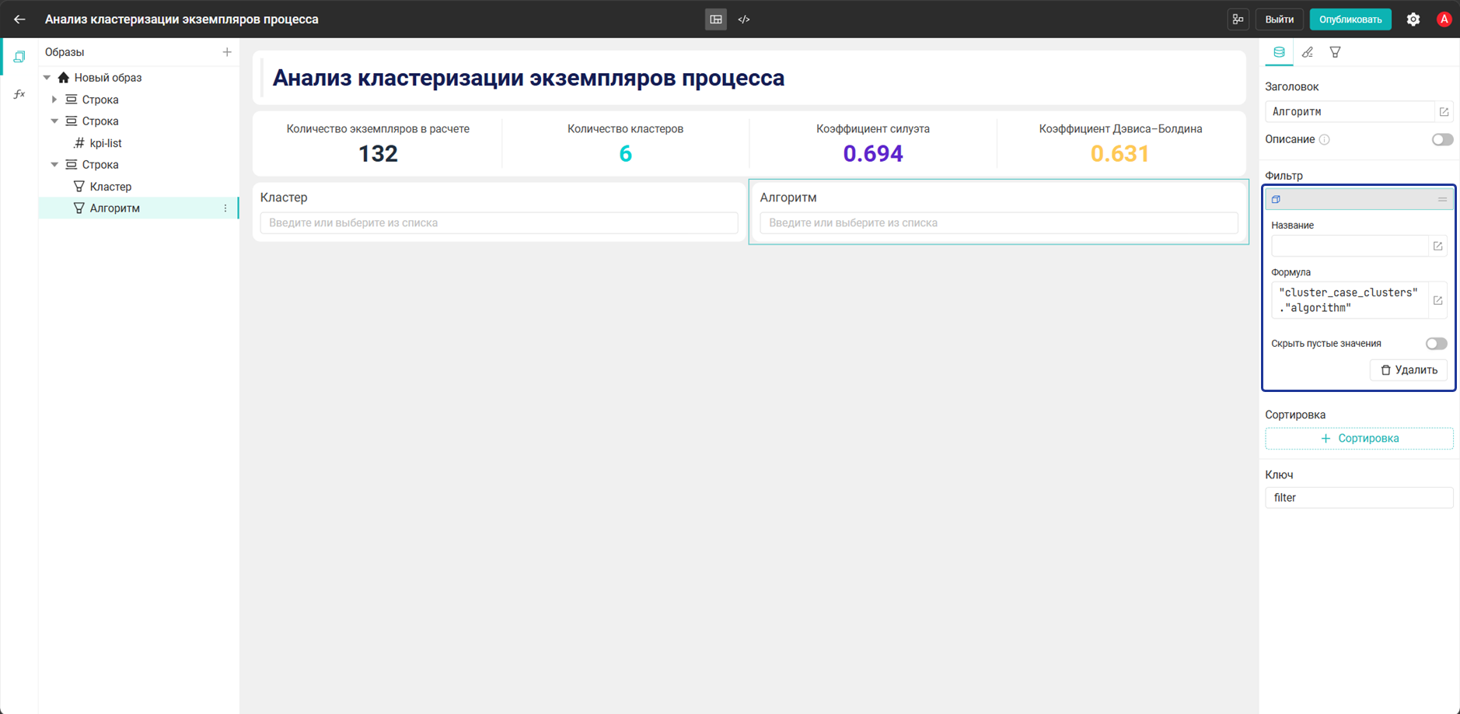
Task: Click the Количество кластеров value 6
Action: 626,154
